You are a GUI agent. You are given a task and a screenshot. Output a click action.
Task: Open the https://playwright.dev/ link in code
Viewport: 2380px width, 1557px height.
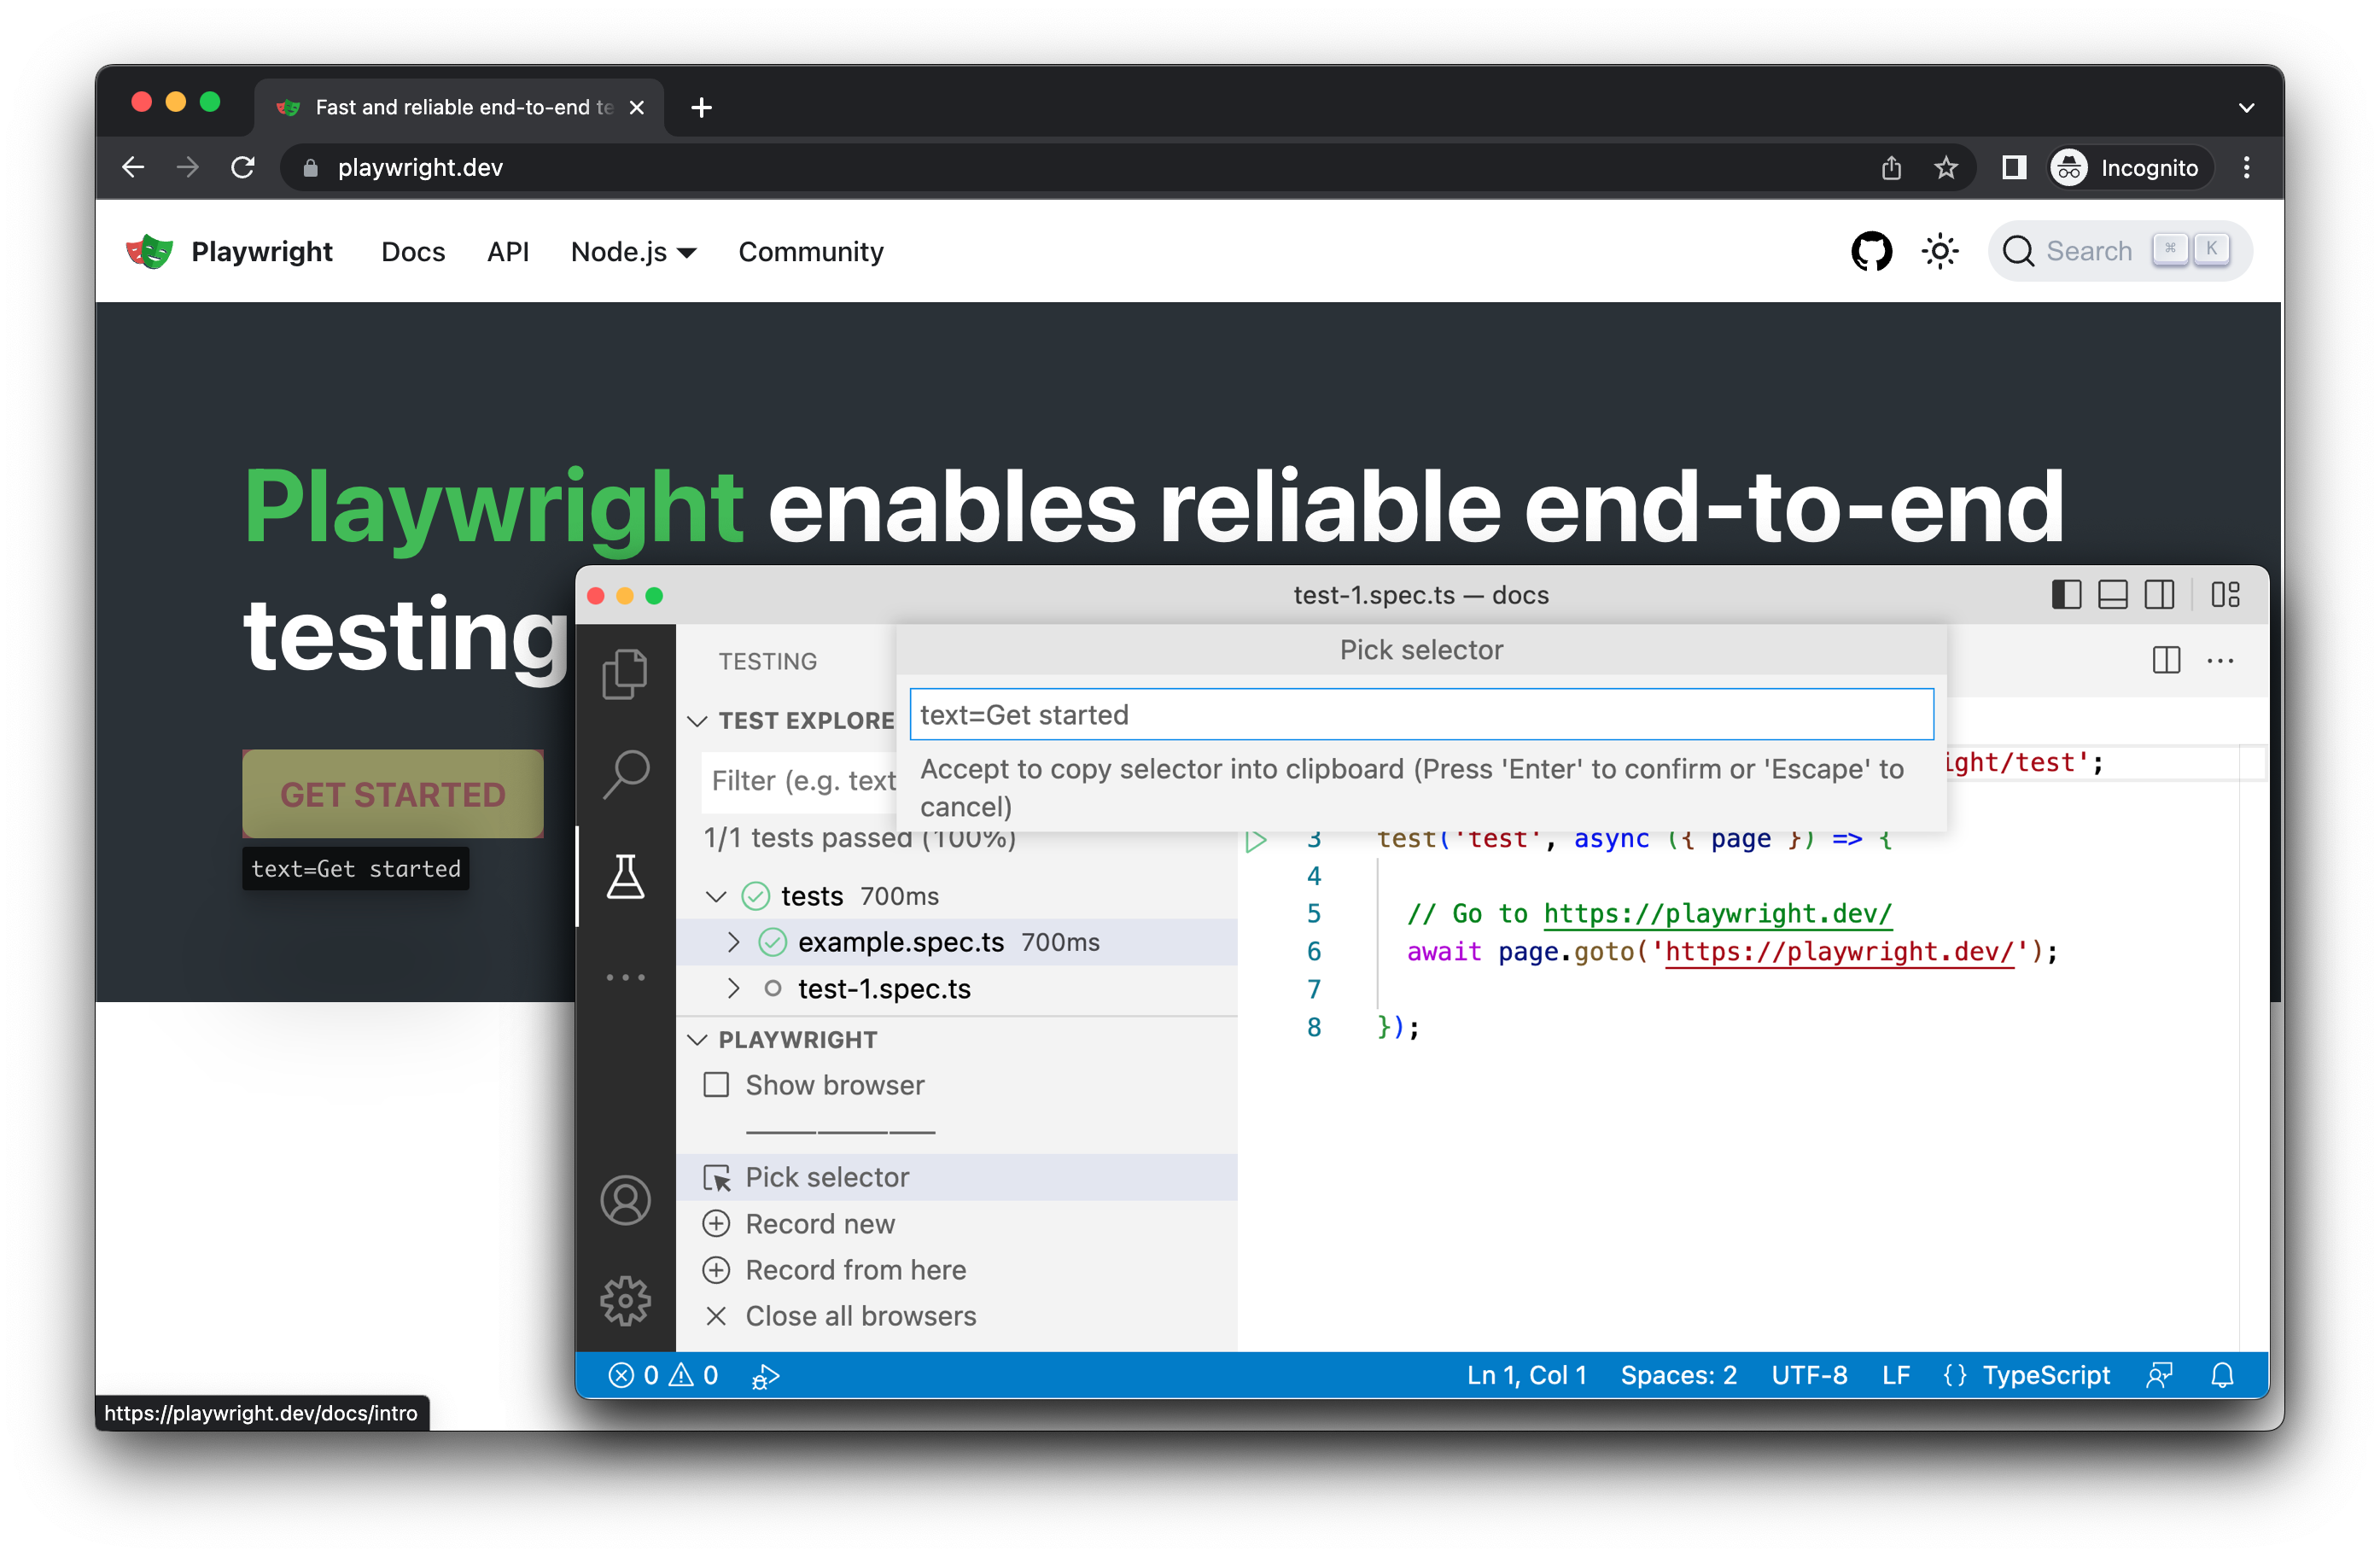point(1717,913)
